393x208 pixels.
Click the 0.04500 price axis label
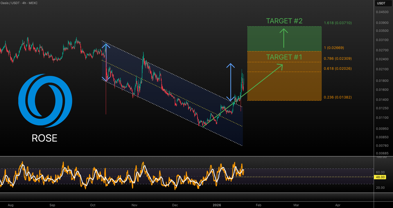382,12
